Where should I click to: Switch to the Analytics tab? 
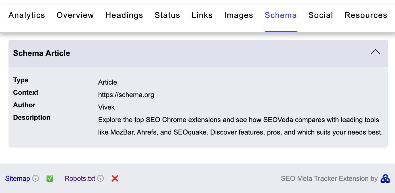tap(27, 15)
